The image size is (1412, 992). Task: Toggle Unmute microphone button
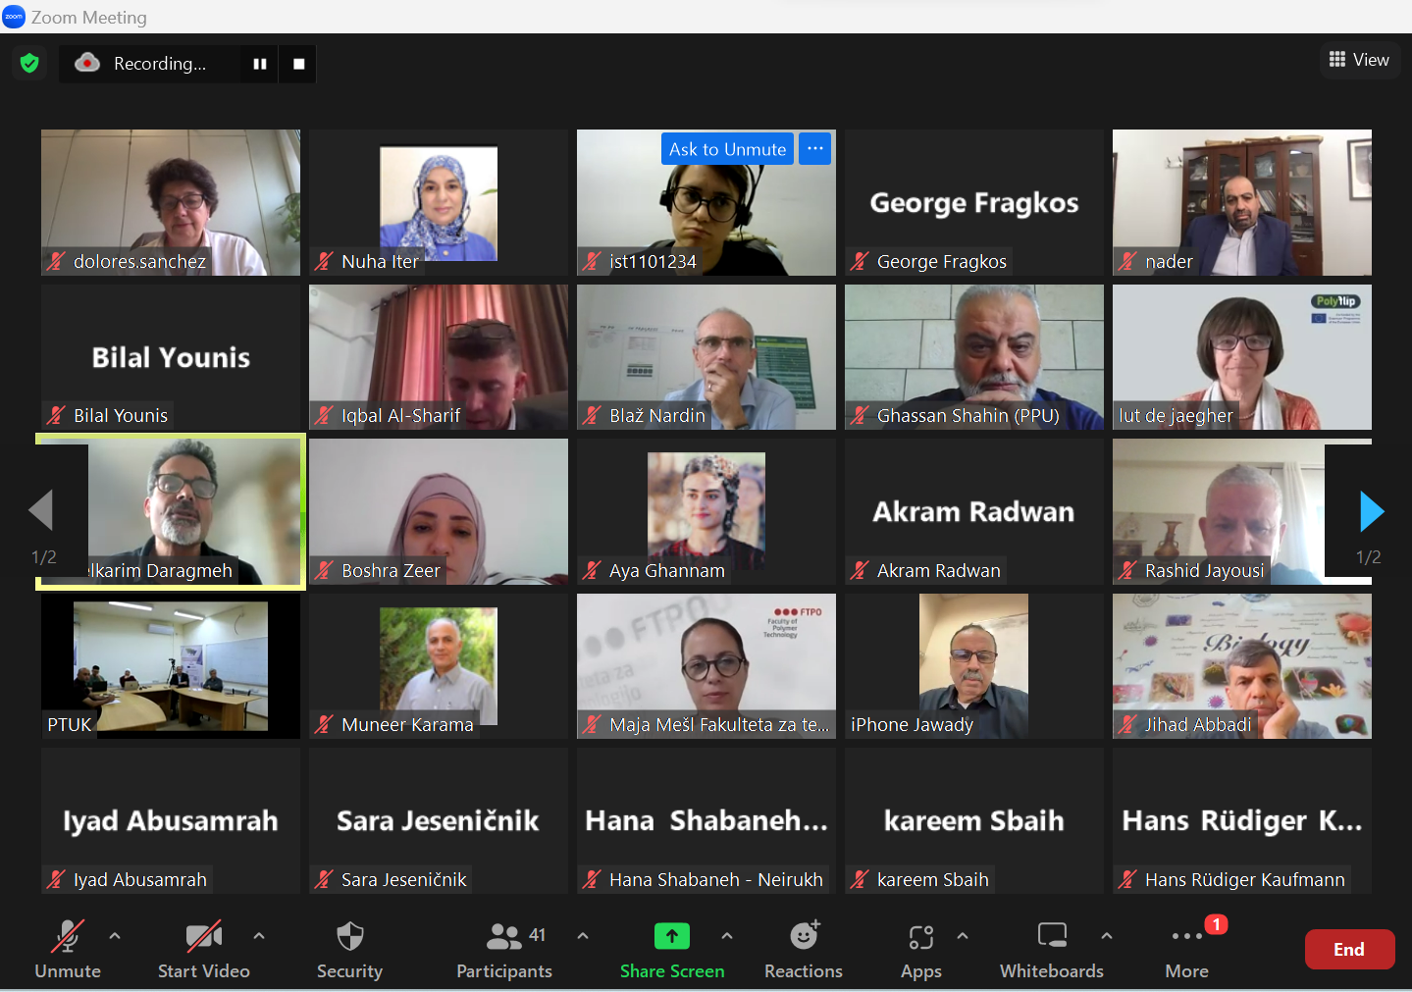[68, 937]
